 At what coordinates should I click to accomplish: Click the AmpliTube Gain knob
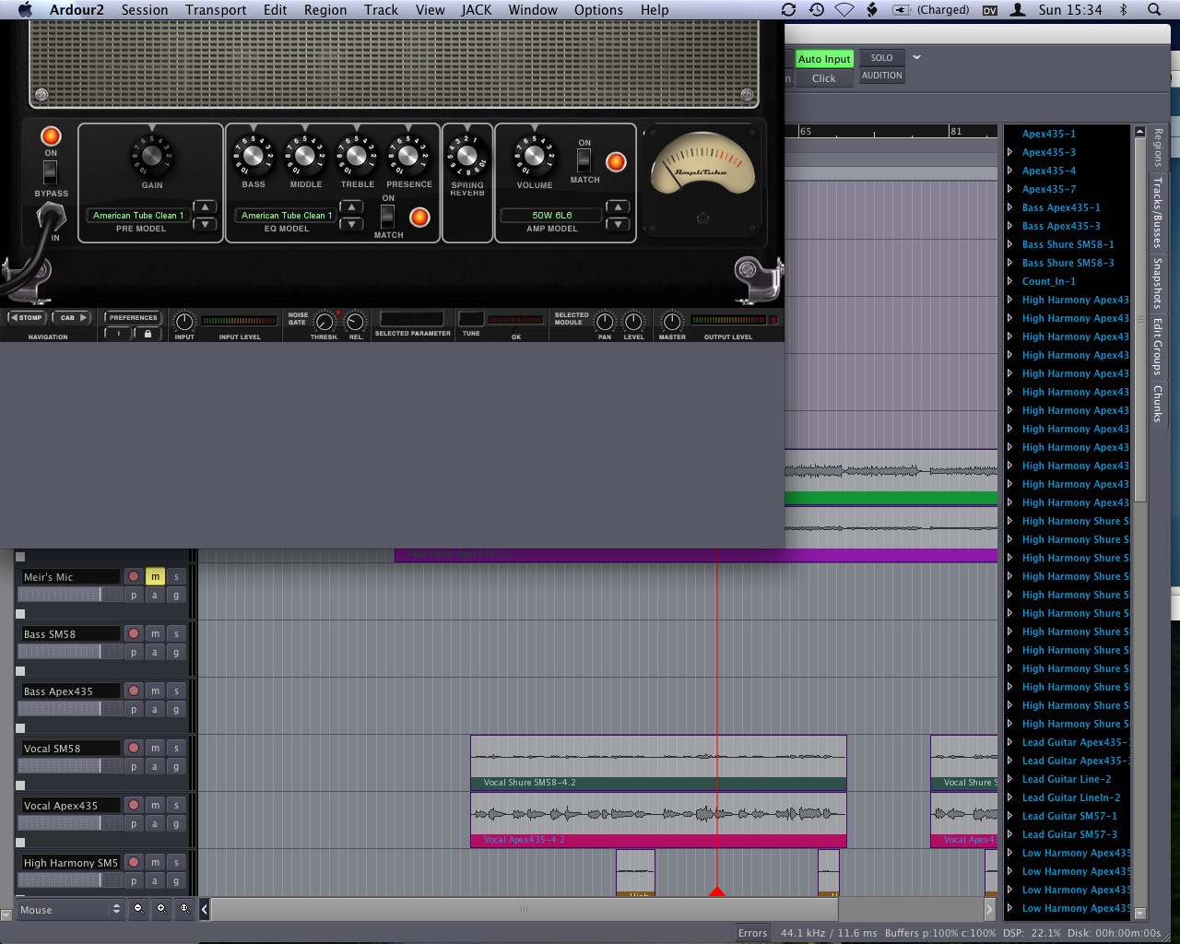(x=152, y=155)
